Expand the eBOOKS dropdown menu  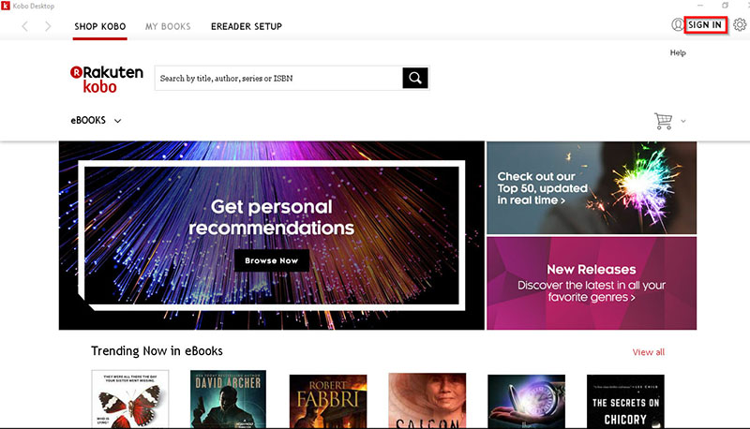coord(96,121)
